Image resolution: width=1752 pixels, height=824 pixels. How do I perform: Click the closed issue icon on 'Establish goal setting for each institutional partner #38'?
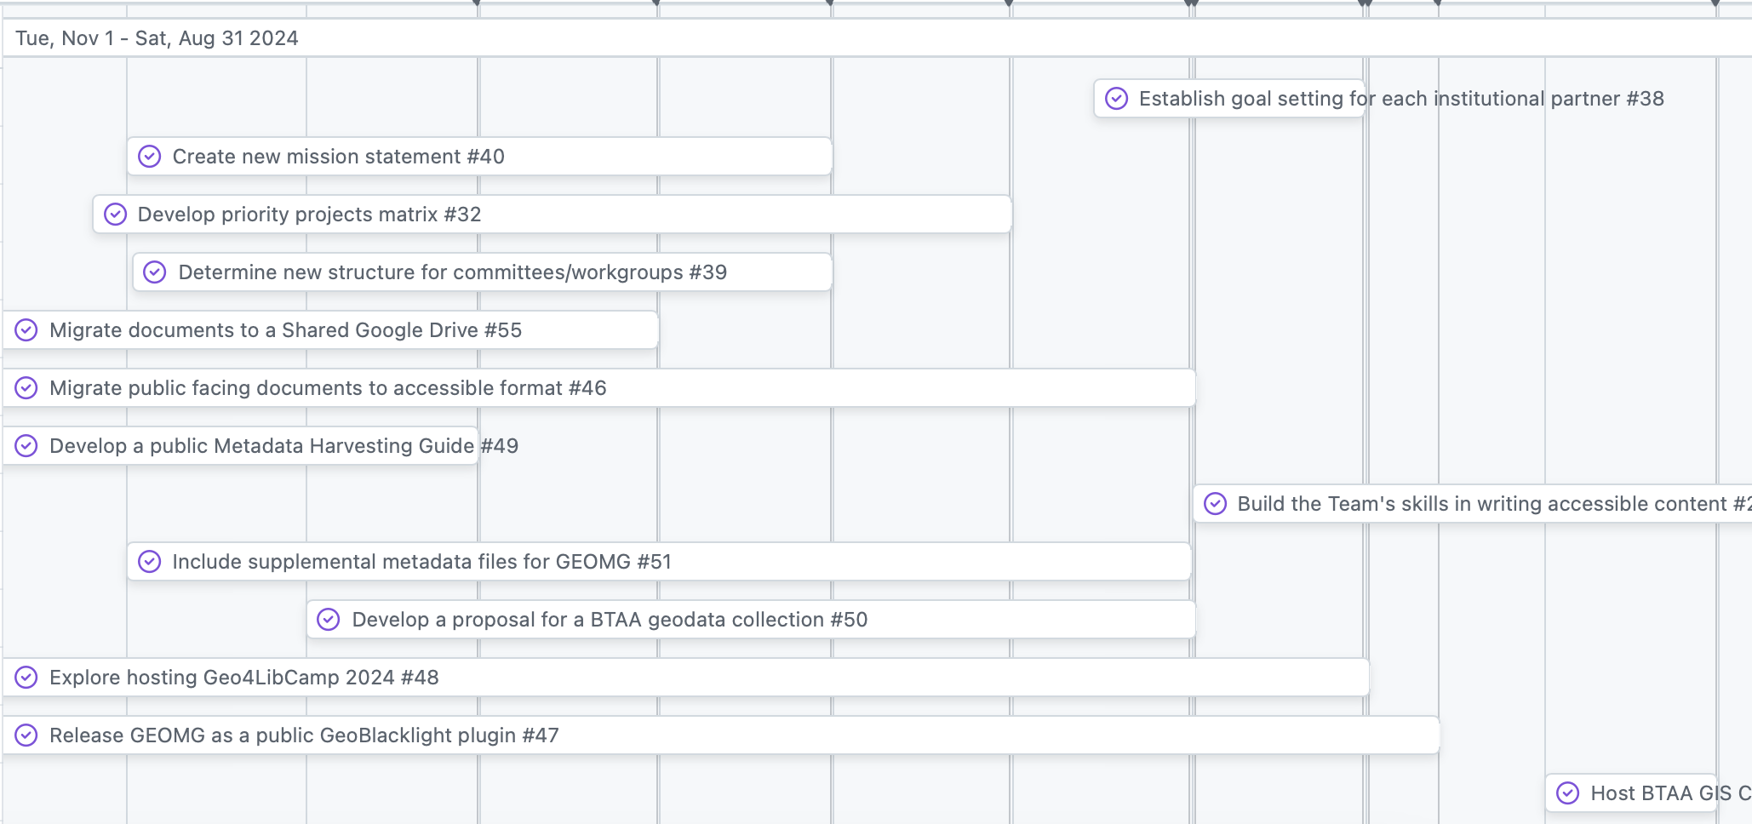click(x=1115, y=99)
